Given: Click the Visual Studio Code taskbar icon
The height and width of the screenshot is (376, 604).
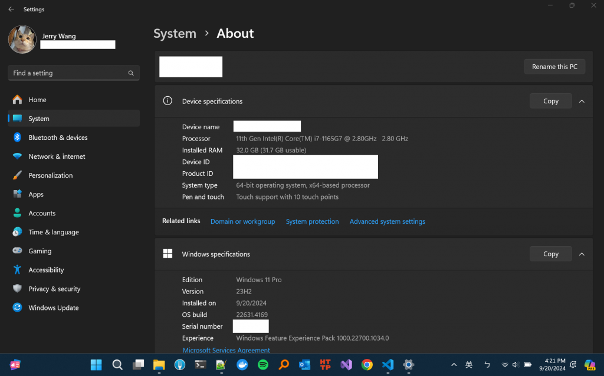Looking at the screenshot, I should coord(388,364).
